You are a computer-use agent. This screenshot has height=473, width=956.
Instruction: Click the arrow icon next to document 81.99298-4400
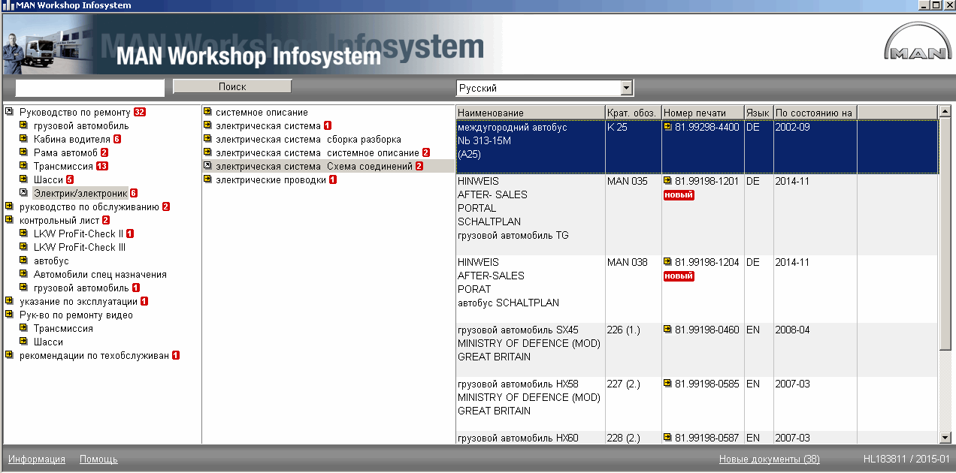tap(667, 127)
